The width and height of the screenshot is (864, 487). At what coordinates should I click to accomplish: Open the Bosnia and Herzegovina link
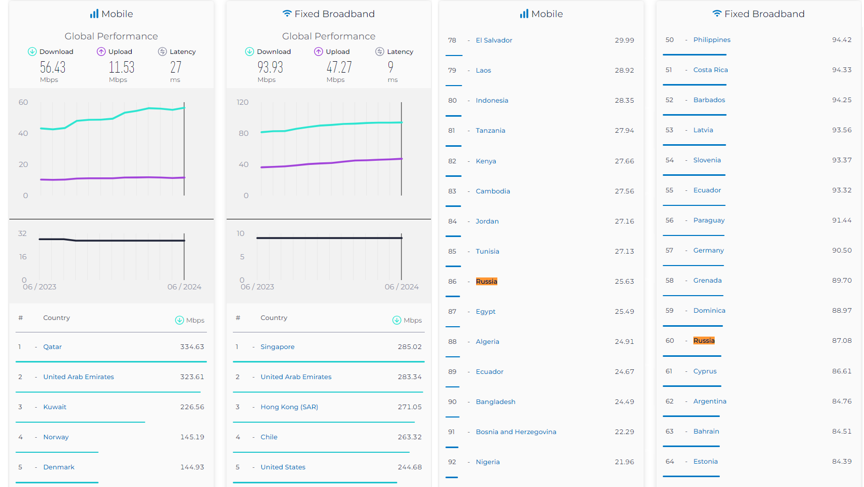(x=516, y=432)
